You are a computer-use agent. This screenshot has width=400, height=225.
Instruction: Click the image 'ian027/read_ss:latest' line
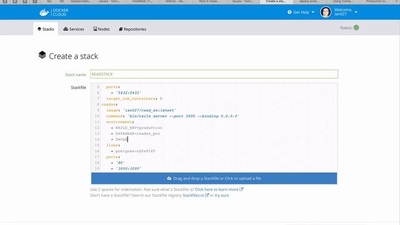coord(141,110)
